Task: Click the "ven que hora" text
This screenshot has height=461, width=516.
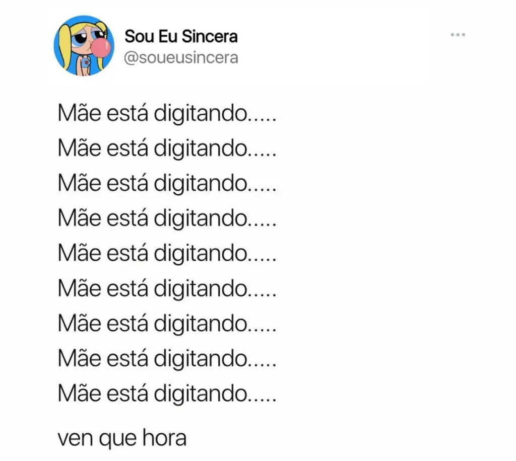Action: [x=122, y=439]
